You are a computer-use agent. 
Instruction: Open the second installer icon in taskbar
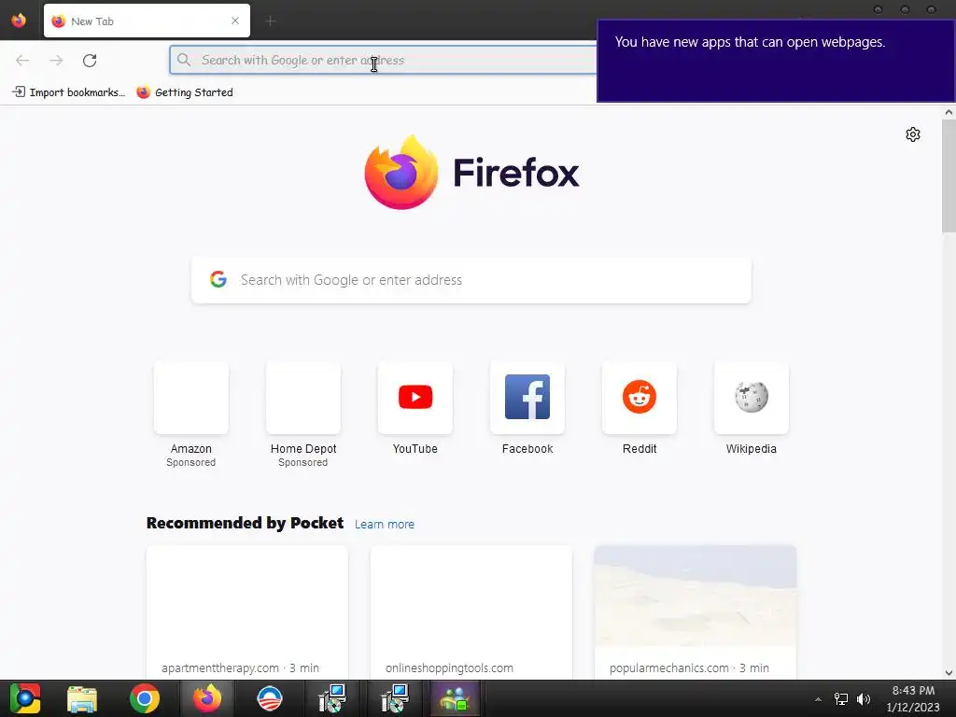395,698
